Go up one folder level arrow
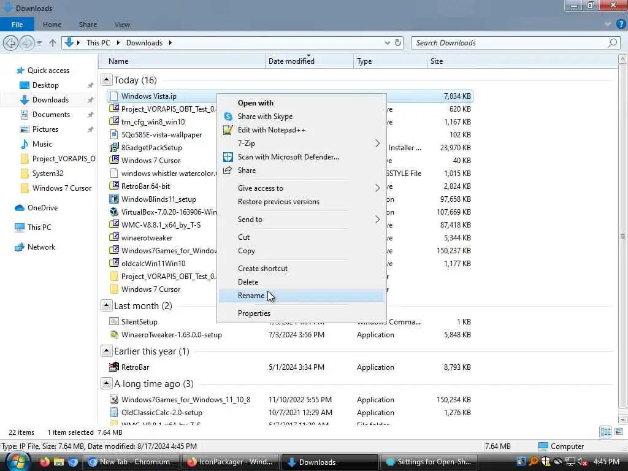Viewport: 628px width, 471px height. pyautogui.click(x=53, y=43)
